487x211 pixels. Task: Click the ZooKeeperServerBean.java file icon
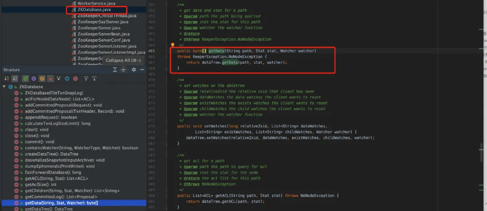pyautogui.click(x=74, y=34)
